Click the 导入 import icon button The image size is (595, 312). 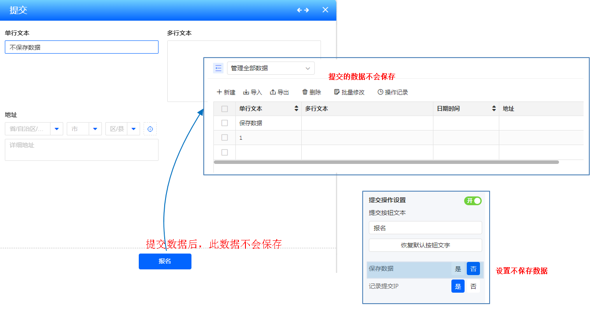[x=252, y=92]
